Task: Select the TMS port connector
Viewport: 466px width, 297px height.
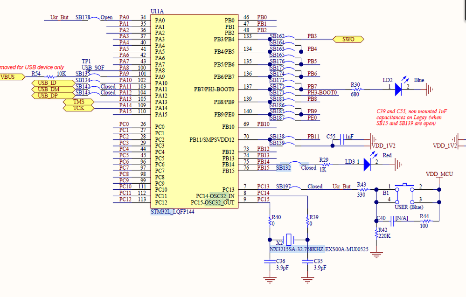Action: [78, 102]
